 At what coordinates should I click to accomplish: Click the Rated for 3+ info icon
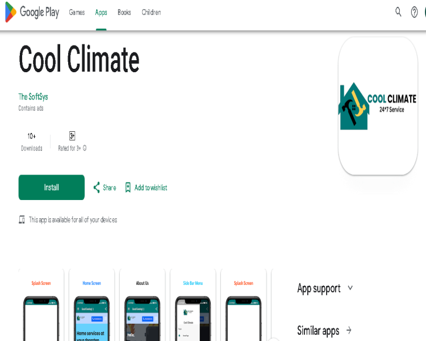(x=85, y=148)
